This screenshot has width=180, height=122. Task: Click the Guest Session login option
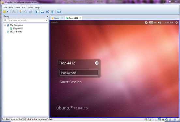point(70,82)
